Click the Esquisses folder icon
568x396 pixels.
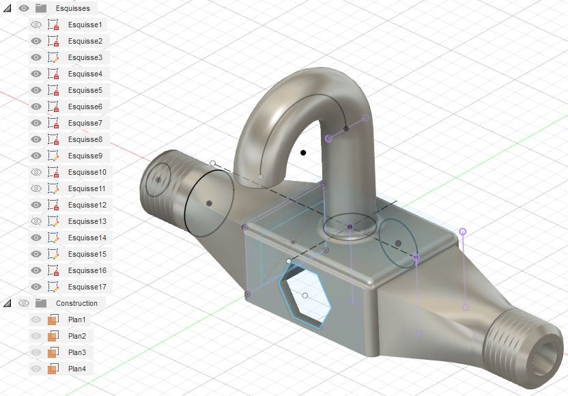coord(41,8)
